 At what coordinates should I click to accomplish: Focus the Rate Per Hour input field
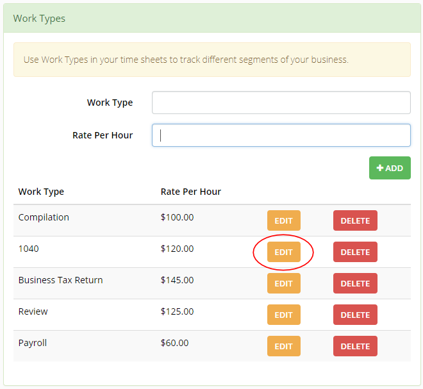[281, 135]
